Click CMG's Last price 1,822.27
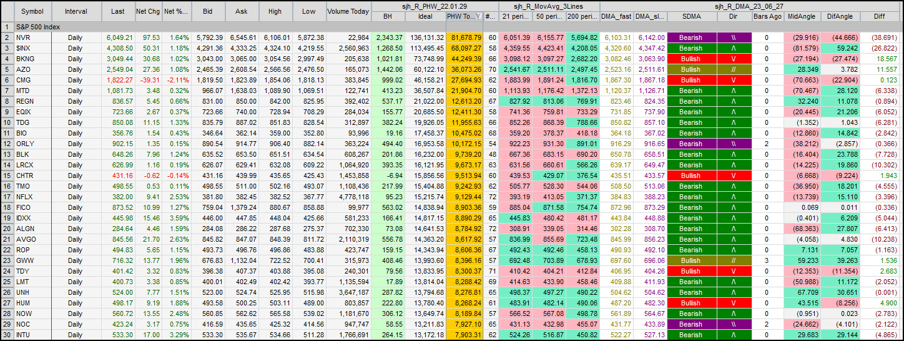 pyautogui.click(x=117, y=81)
